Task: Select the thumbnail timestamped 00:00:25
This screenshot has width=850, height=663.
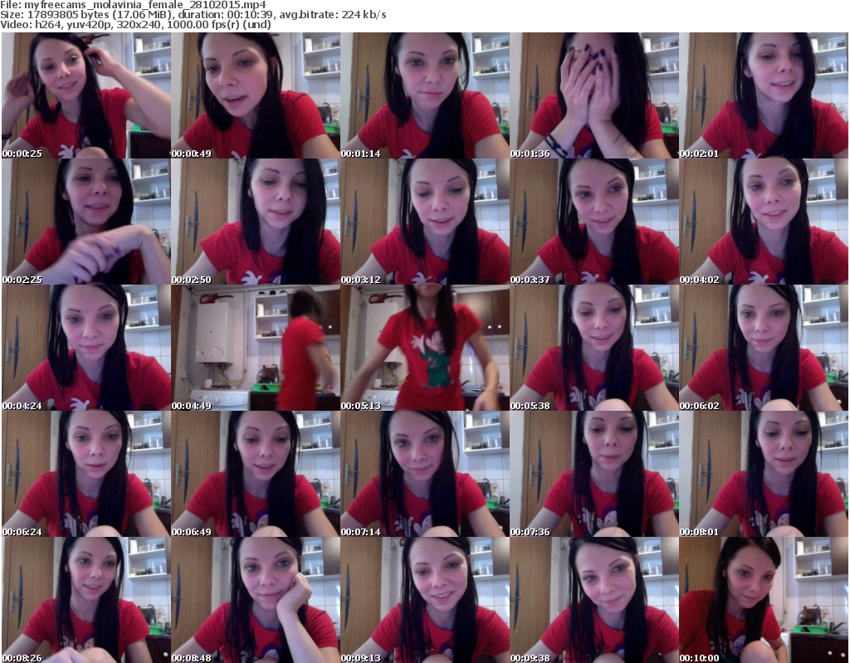Action: point(86,95)
